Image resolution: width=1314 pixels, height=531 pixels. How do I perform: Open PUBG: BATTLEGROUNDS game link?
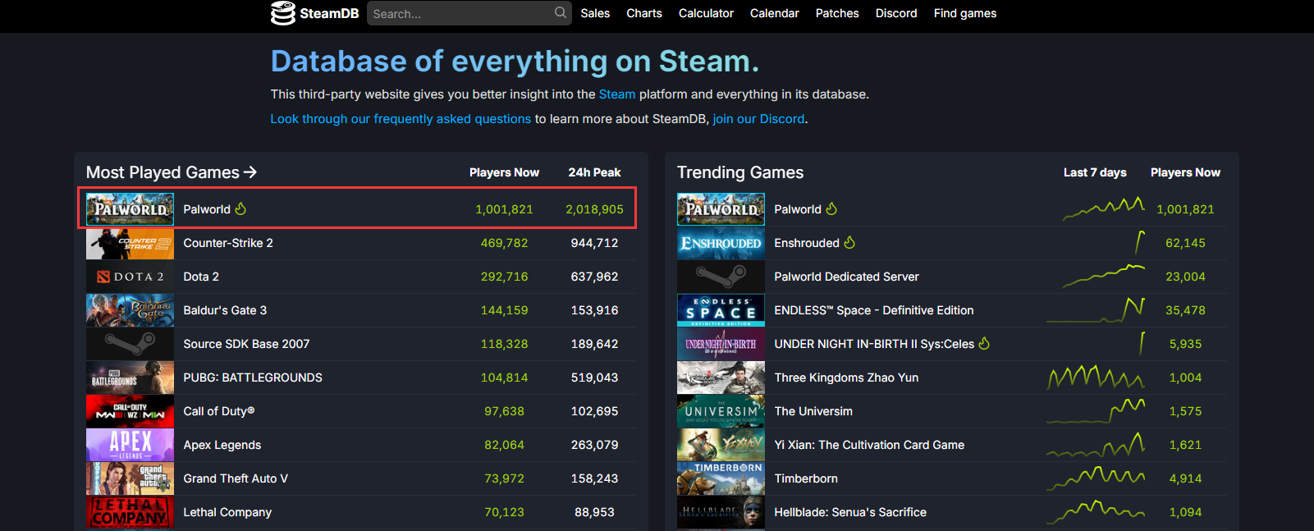[253, 378]
